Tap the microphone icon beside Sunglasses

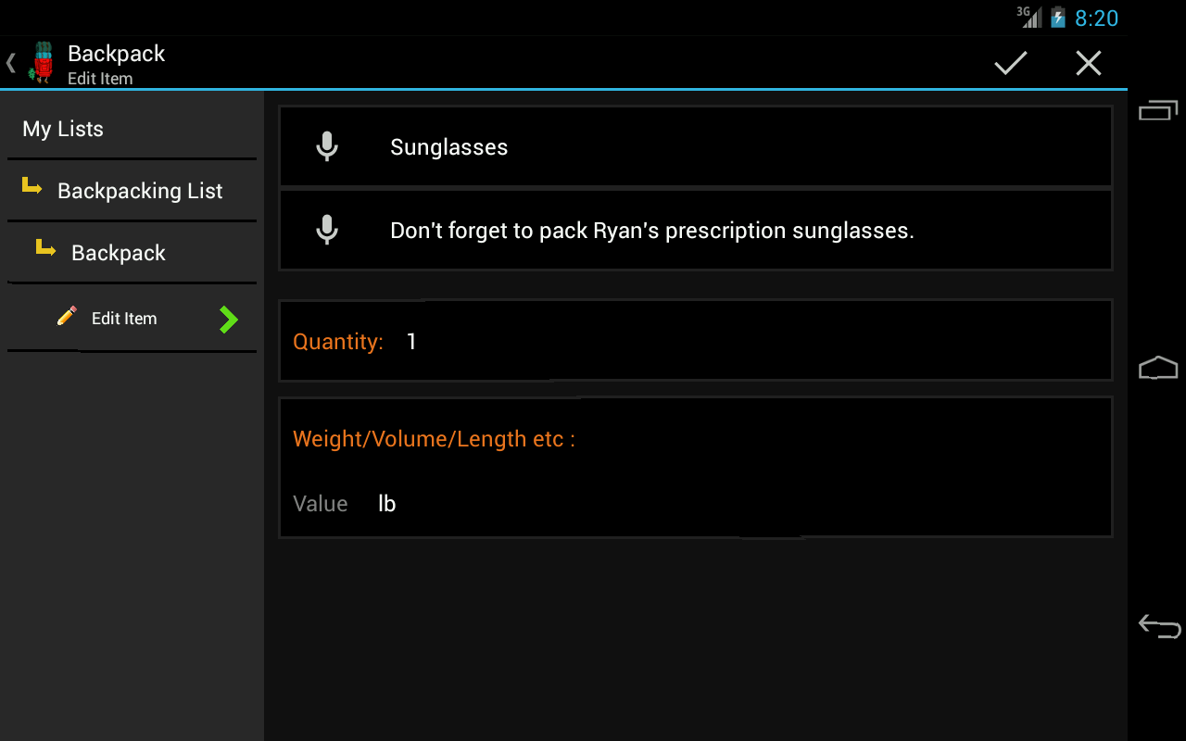326,146
